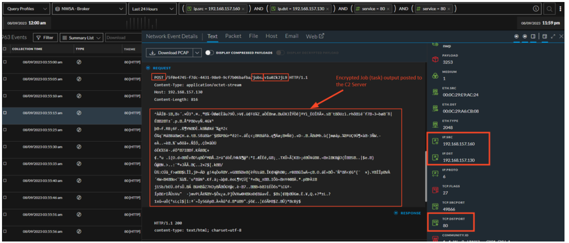Open the three-dot kebab menu at top right
This screenshot has width=569, height=243.
[x=561, y=9]
